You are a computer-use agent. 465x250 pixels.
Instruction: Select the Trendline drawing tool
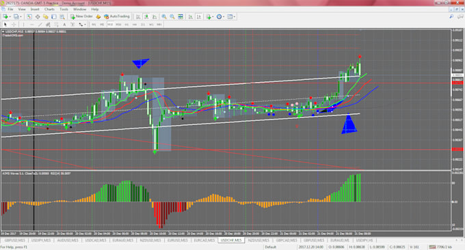coord(40,25)
